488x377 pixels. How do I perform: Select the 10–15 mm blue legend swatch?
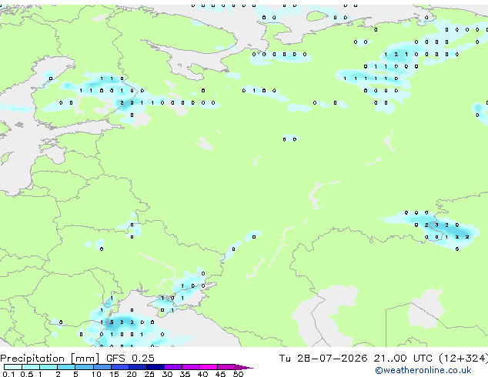coord(102,367)
